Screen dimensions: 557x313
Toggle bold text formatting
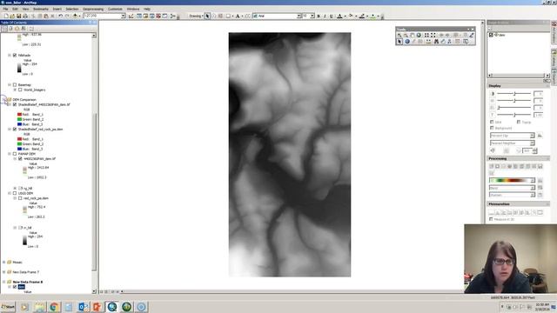click(x=319, y=16)
